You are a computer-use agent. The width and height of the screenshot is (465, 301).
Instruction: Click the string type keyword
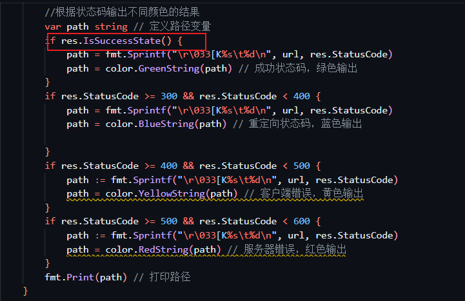[x=111, y=26]
